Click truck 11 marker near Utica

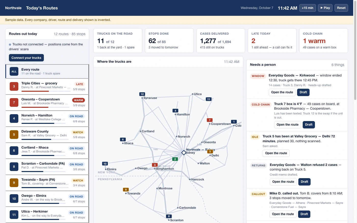pos(209,99)
